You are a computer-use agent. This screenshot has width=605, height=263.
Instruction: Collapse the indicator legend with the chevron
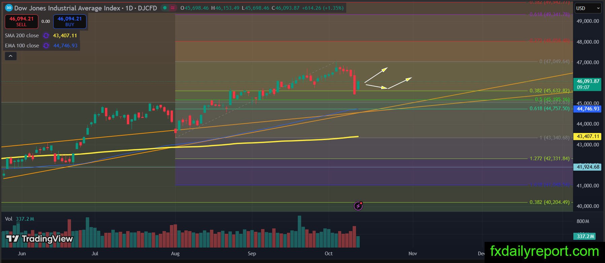pyautogui.click(x=10, y=56)
